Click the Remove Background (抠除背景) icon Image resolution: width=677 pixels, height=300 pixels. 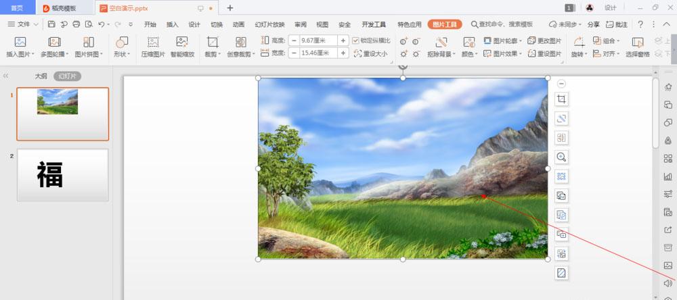[x=441, y=42]
